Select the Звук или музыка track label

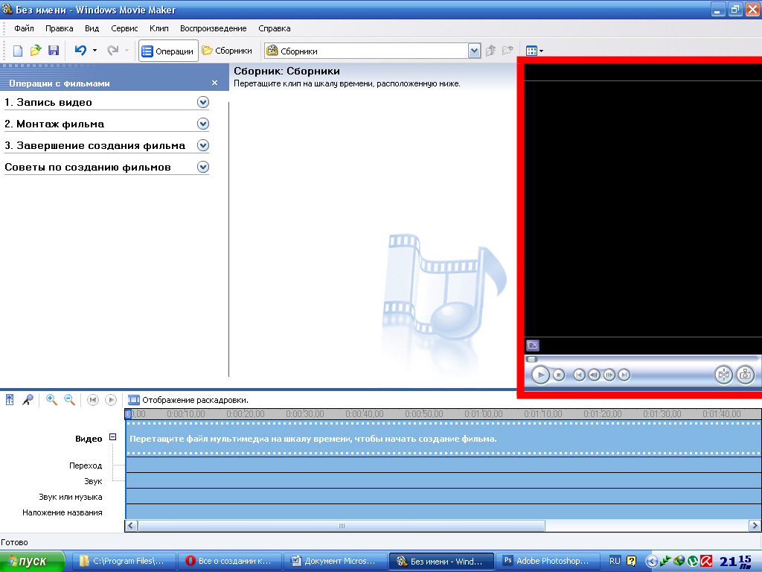tap(71, 497)
